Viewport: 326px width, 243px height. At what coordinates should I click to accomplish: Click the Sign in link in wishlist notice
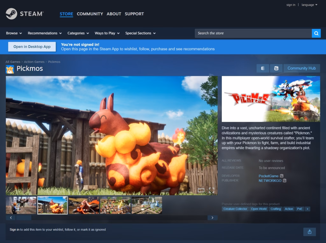(x=14, y=230)
